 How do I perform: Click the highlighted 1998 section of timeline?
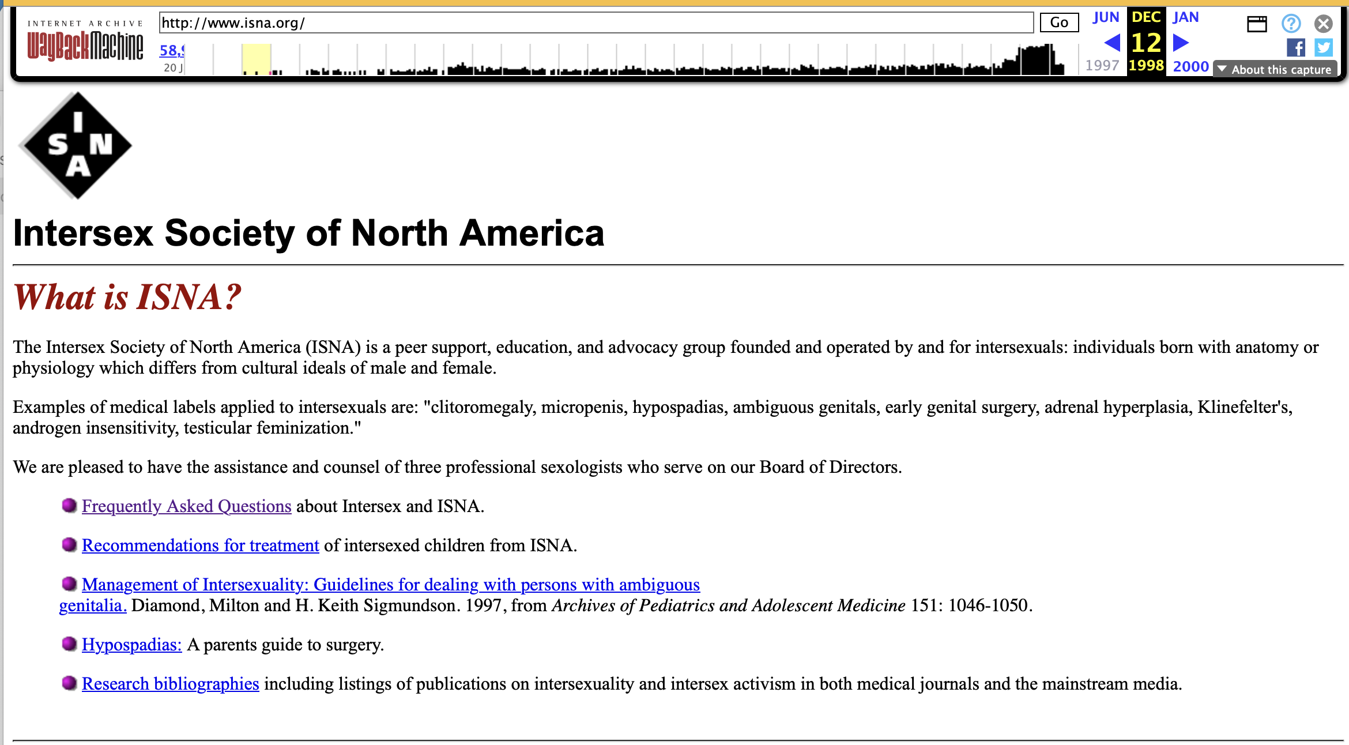pos(256,59)
